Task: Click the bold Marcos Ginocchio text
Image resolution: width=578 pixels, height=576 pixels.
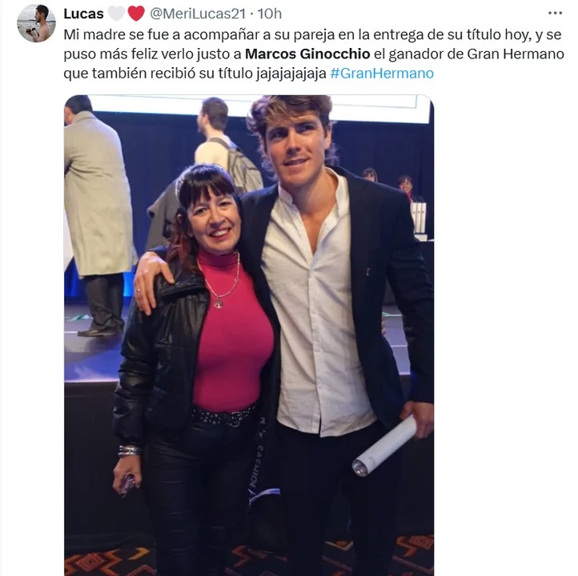Action: click(307, 54)
